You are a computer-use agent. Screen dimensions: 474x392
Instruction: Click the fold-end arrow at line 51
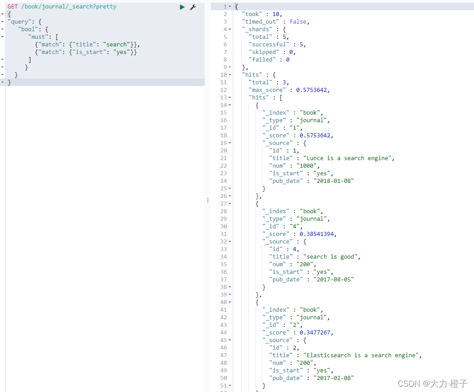(x=230, y=385)
